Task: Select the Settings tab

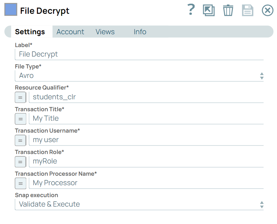Action: point(30,32)
